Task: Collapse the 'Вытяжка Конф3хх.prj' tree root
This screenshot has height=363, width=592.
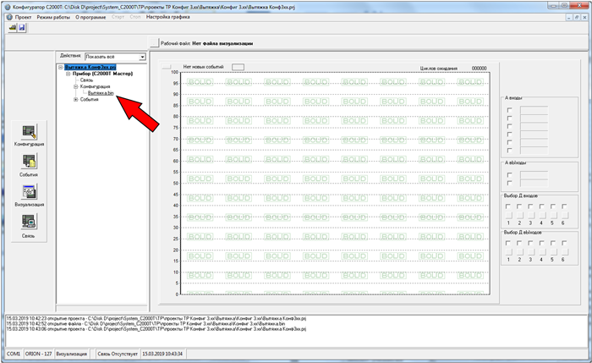Action: click(59, 67)
